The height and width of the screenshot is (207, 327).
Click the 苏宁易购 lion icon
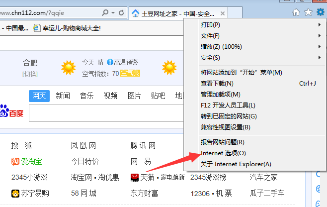tap(15, 194)
